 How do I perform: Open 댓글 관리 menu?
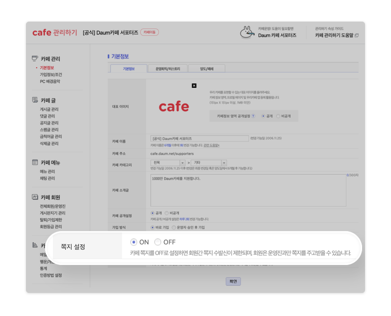click(48, 116)
